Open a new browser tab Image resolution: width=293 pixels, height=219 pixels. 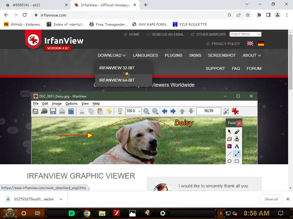146,5
